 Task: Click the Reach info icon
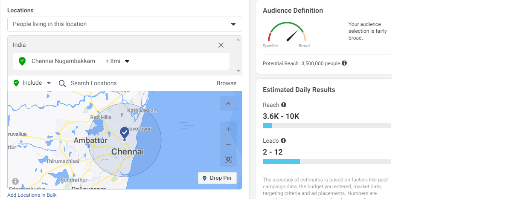click(x=284, y=105)
